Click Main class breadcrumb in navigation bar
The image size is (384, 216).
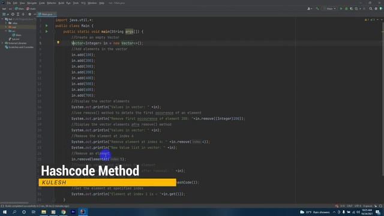(x=19, y=8)
